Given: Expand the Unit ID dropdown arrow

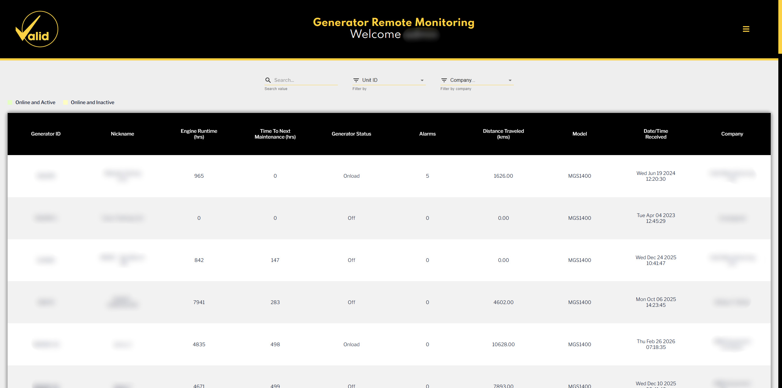Looking at the screenshot, I should [x=422, y=80].
